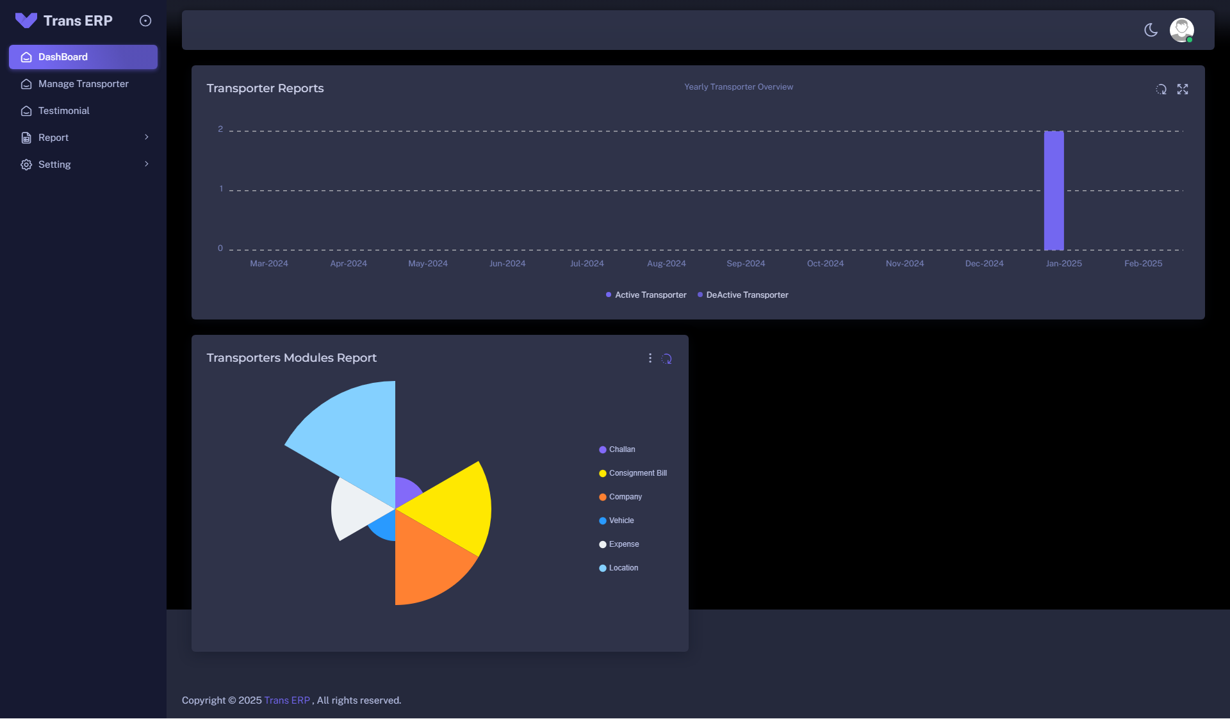Click the Feb-2025 axis label

(x=1143, y=264)
